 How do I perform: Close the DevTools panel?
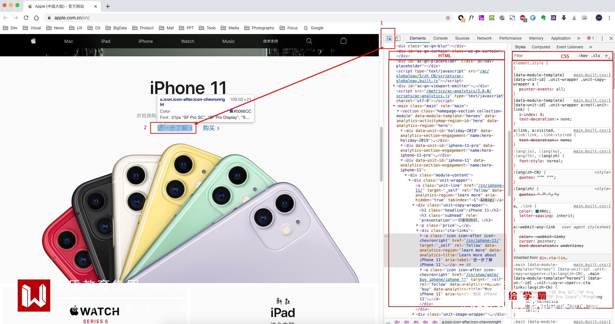(x=611, y=38)
